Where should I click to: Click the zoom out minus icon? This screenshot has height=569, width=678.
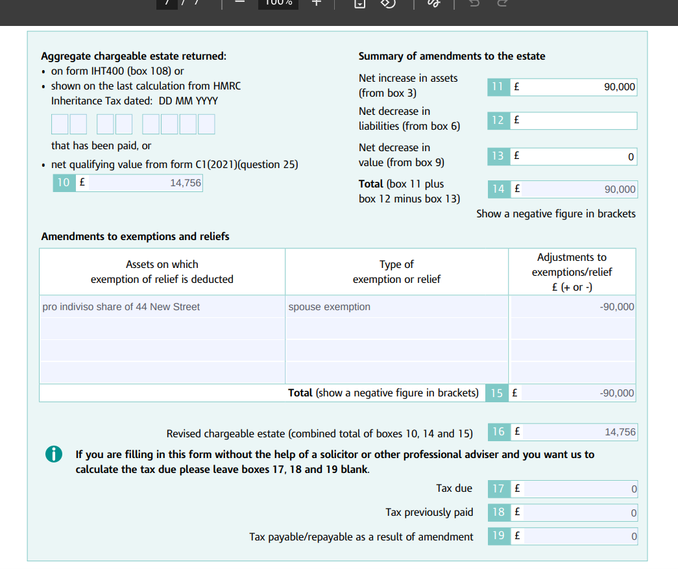pyautogui.click(x=240, y=3)
